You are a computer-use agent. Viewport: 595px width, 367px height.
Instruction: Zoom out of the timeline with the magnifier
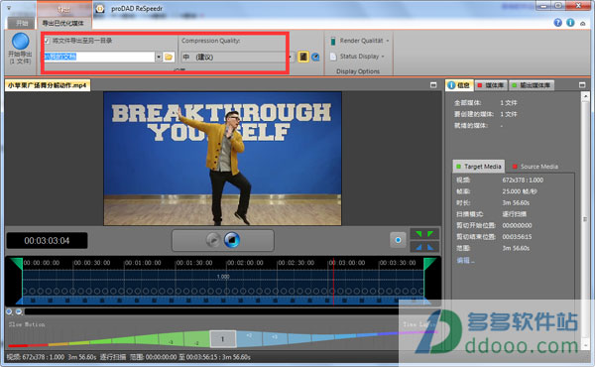click(x=19, y=311)
